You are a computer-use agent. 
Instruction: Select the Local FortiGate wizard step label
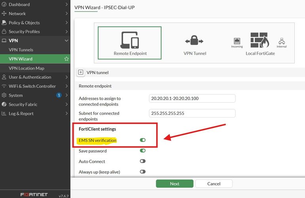pos(260,53)
